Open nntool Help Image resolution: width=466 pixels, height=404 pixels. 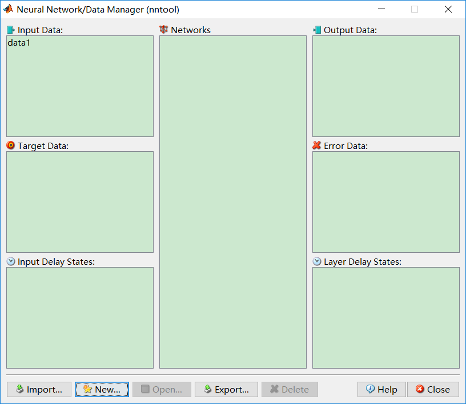click(381, 389)
